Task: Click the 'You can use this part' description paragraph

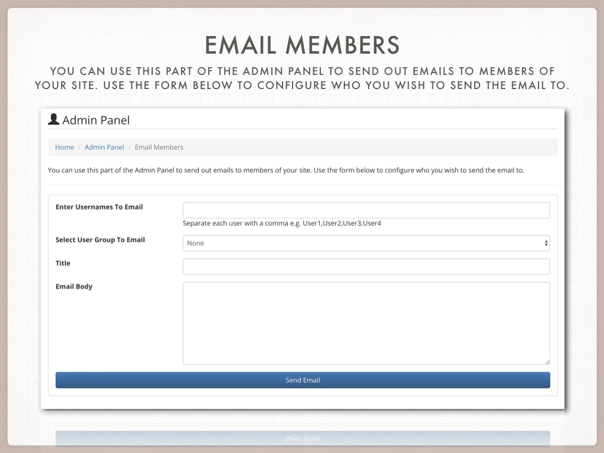Action: click(286, 170)
